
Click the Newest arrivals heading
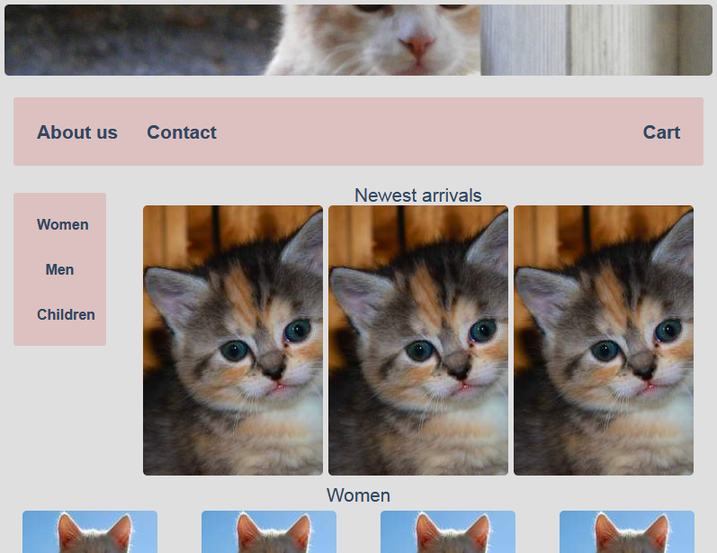coord(418,195)
